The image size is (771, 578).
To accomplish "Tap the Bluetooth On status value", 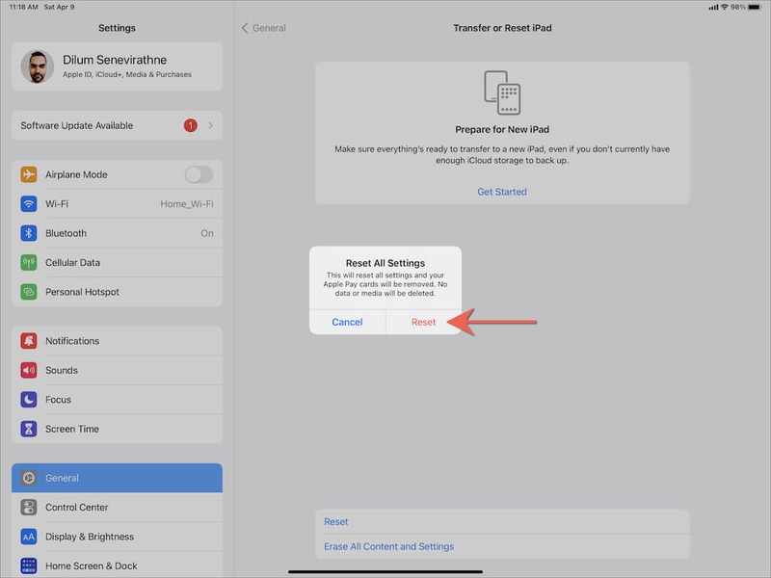I will click(x=207, y=233).
